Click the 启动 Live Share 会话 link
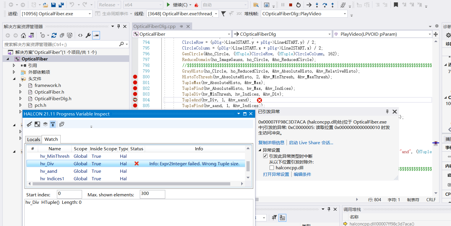 (x=311, y=143)
